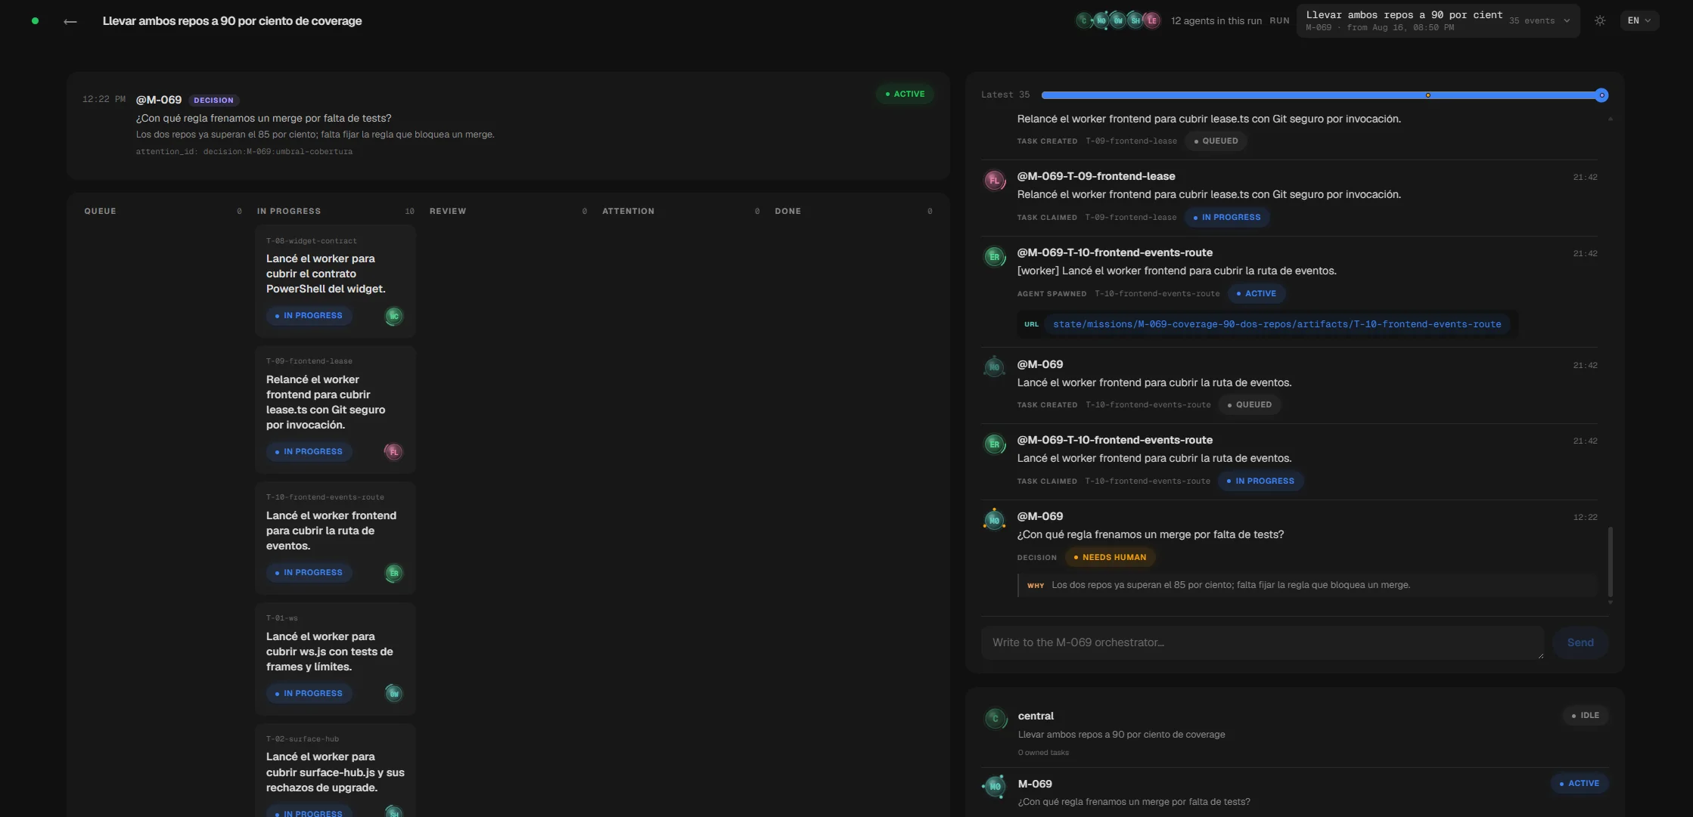
Task: Click the SH agent avatar in header
Action: 1135,20
